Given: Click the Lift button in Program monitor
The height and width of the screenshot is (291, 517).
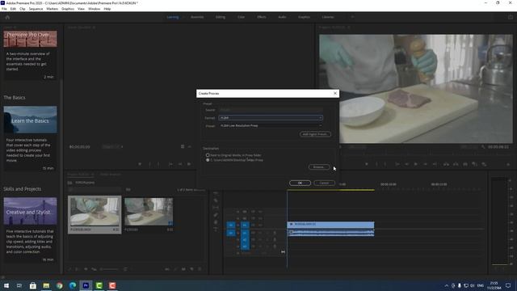Looking at the screenshot, I should point(446,164).
